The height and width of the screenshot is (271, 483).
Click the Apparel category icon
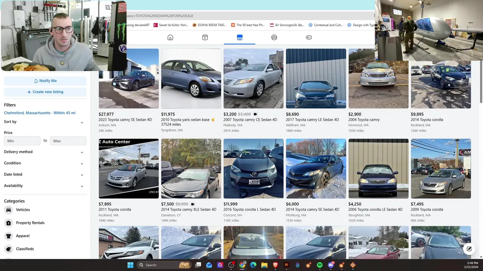(x=8, y=236)
